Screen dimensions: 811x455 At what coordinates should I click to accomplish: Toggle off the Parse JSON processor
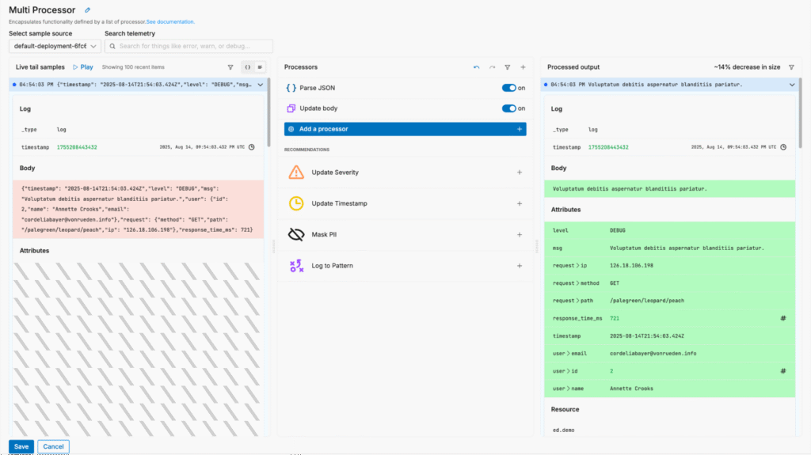pyautogui.click(x=508, y=88)
